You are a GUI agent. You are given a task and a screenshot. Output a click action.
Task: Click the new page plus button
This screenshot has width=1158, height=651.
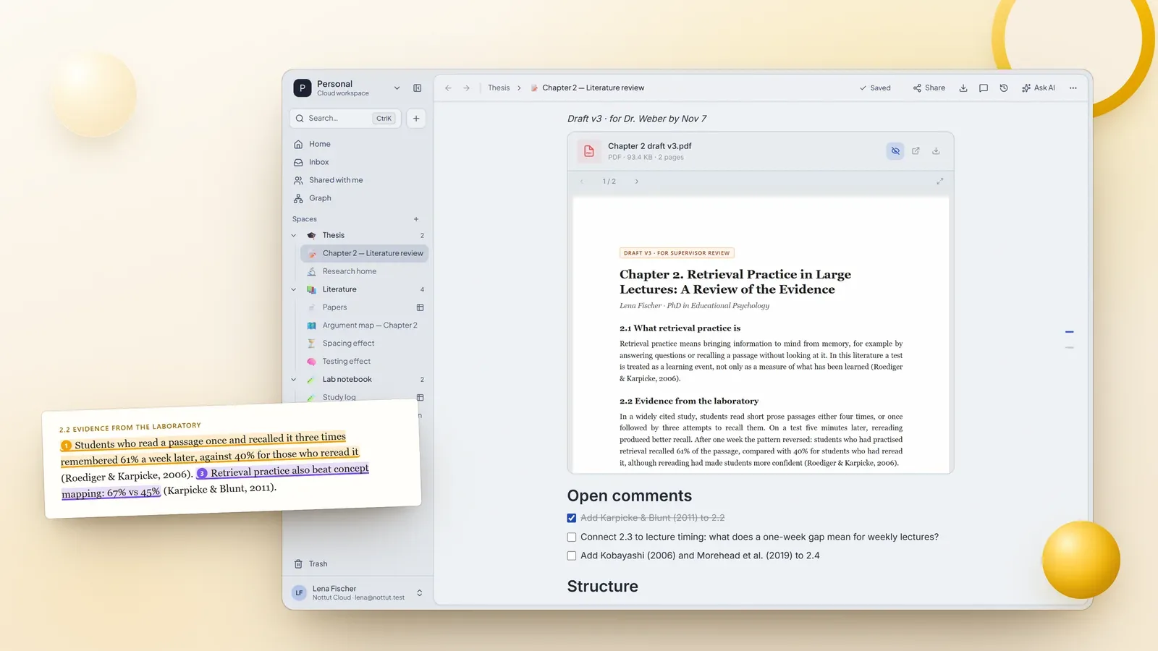416,119
